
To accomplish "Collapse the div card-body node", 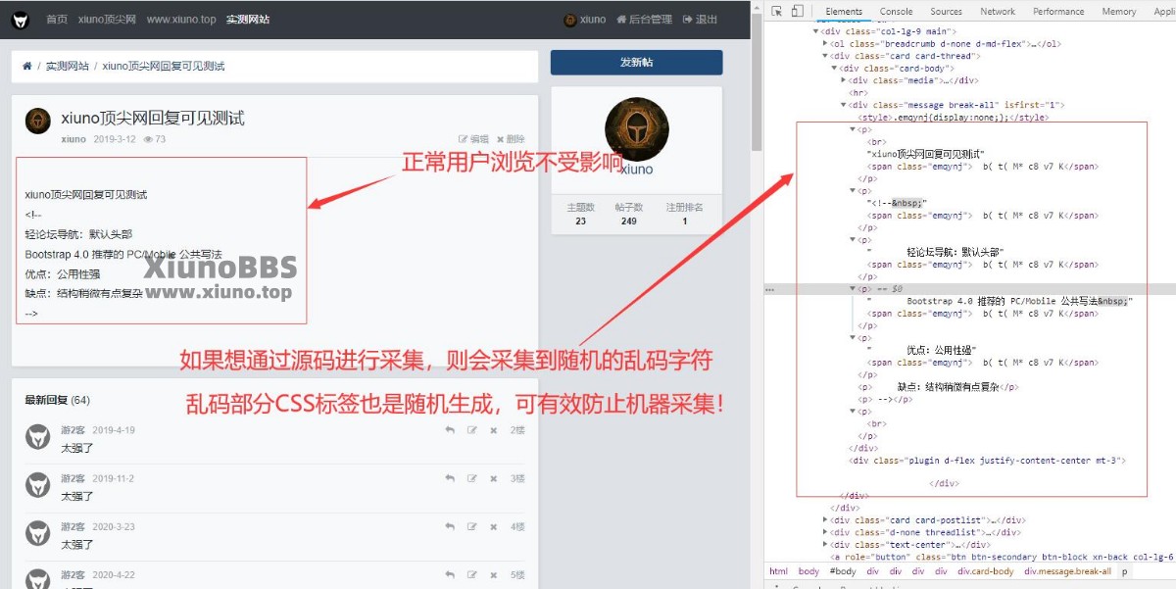I will [x=834, y=69].
